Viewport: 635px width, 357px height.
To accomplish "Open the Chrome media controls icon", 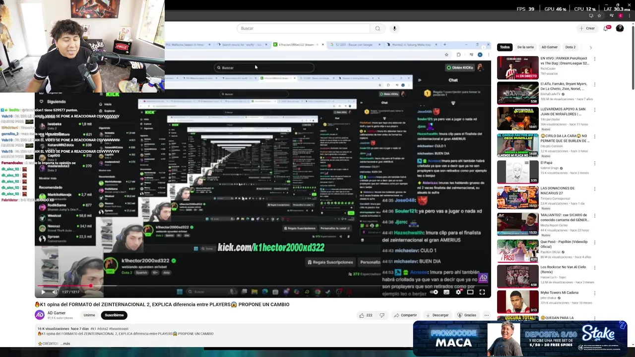I will pos(613,16).
